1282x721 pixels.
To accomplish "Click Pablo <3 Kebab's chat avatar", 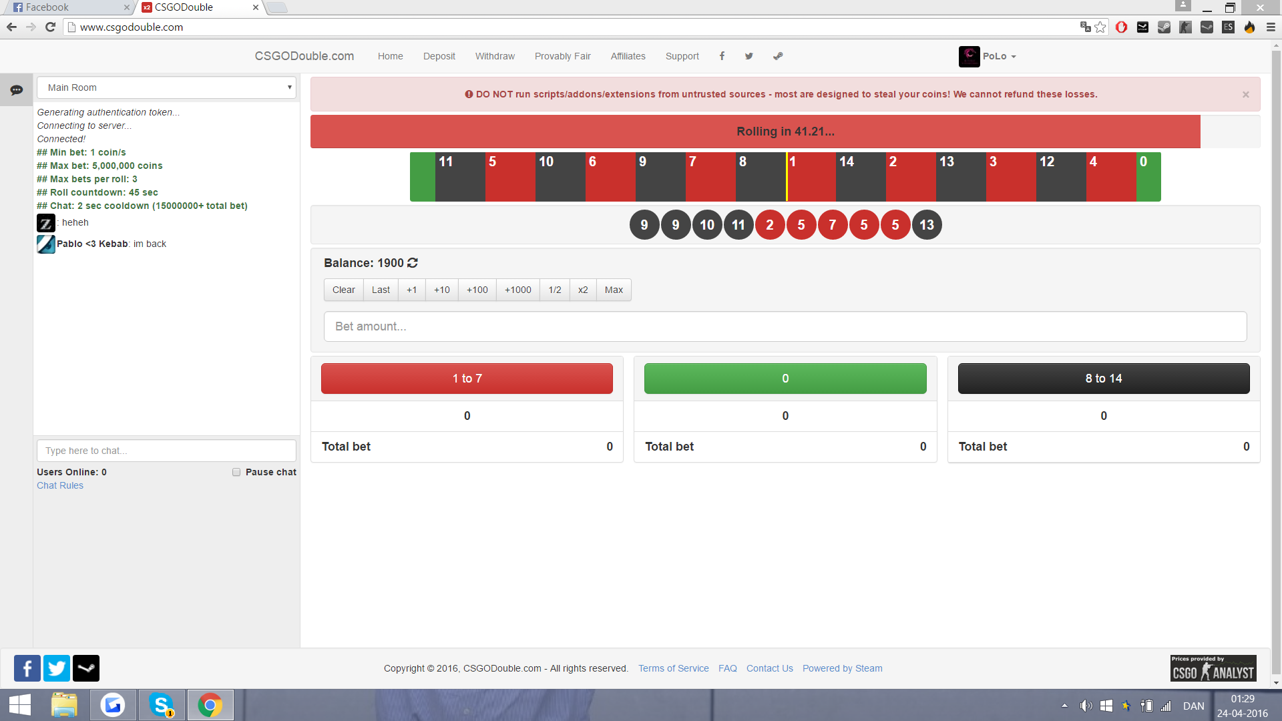I will (46, 244).
